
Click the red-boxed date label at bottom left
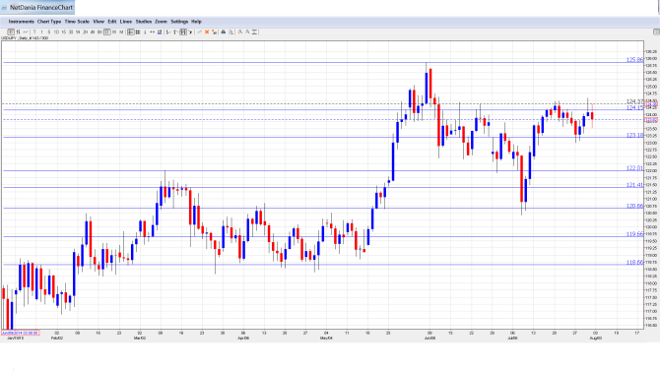click(x=21, y=333)
